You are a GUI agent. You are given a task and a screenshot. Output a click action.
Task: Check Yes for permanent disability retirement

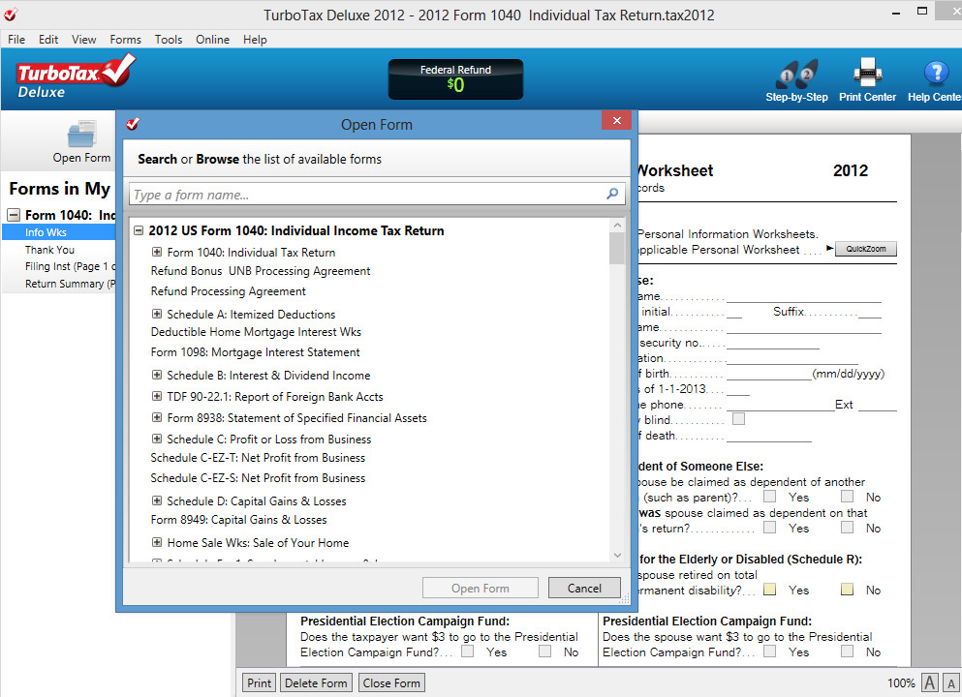(x=769, y=590)
